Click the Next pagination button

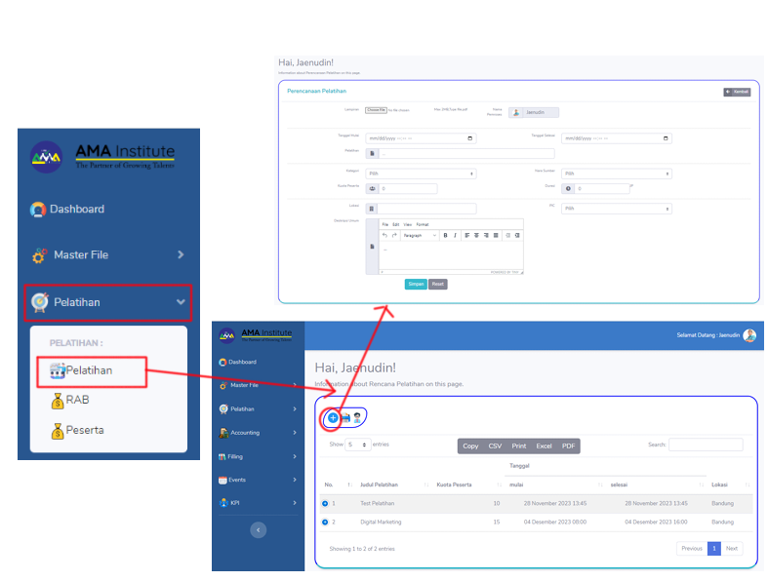click(x=731, y=549)
